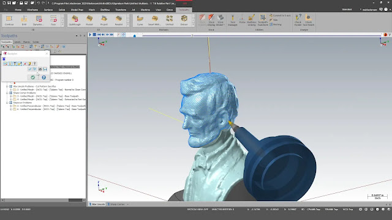
Task: Open Check Tool Reach
Action: (308, 20)
